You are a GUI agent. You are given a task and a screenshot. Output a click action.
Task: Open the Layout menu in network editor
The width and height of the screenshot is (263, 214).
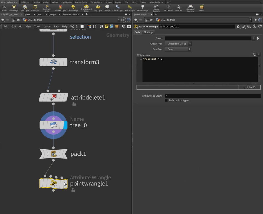tap(47, 26)
